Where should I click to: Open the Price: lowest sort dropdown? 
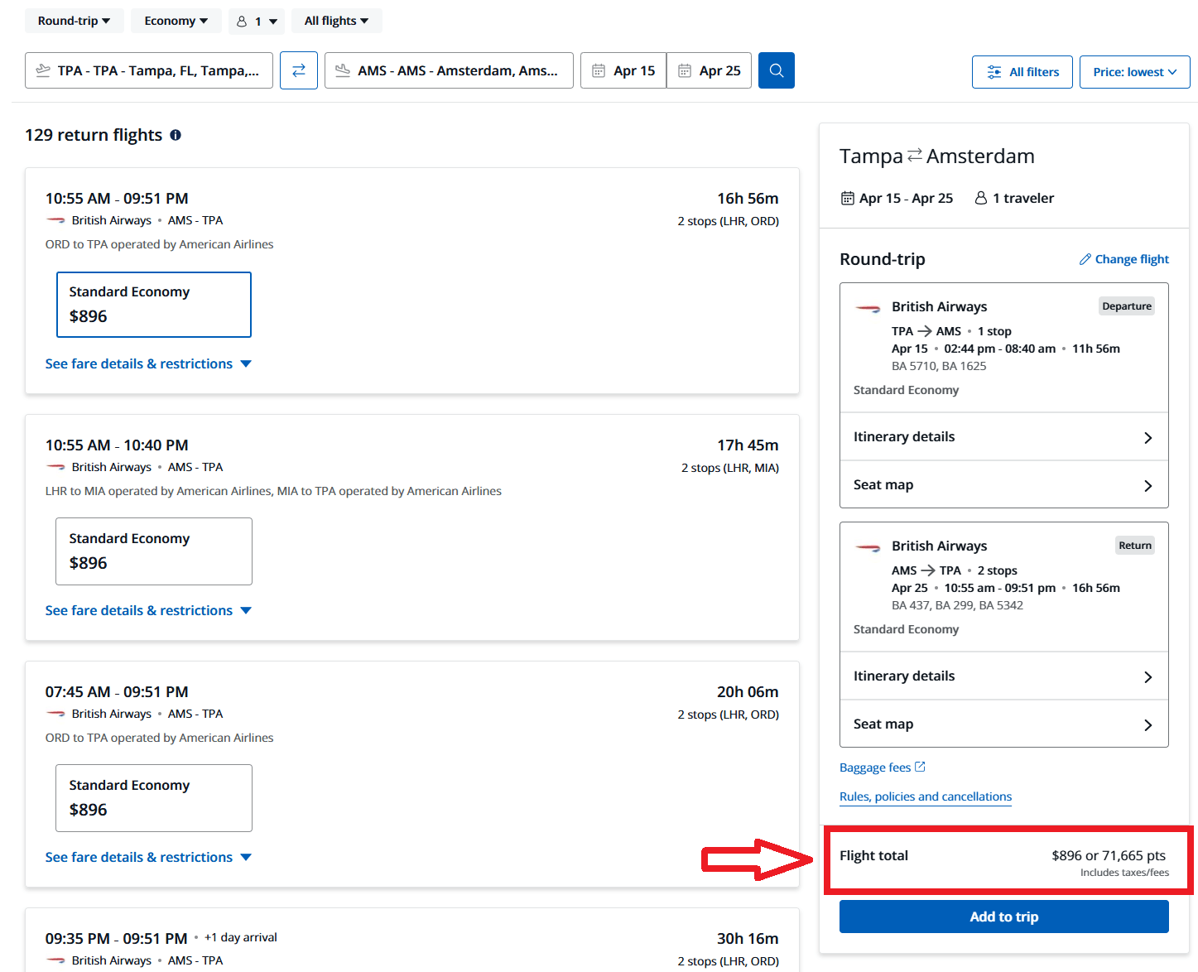1134,72
